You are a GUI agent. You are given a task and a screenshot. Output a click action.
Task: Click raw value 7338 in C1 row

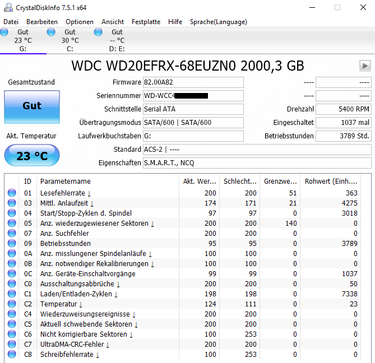(x=349, y=294)
